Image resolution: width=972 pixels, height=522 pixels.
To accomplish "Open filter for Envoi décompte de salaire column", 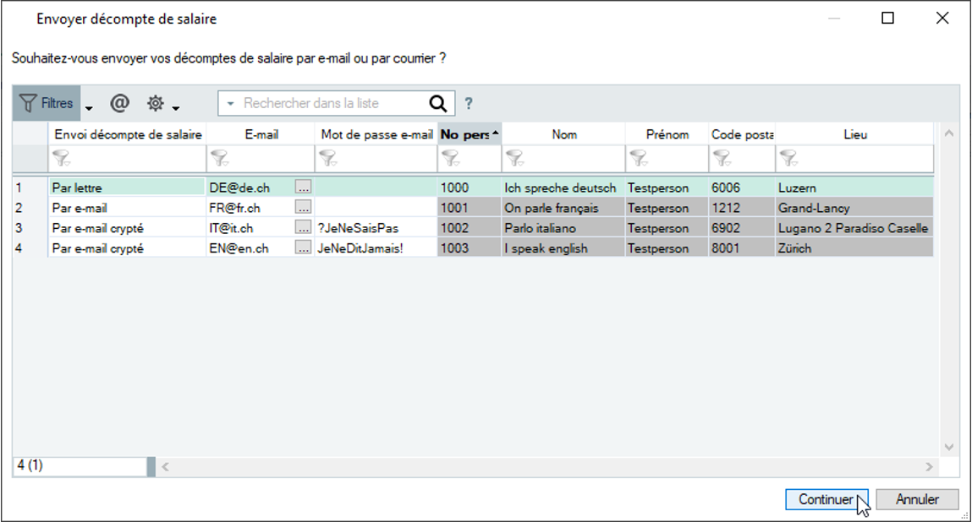I will pyautogui.click(x=61, y=159).
